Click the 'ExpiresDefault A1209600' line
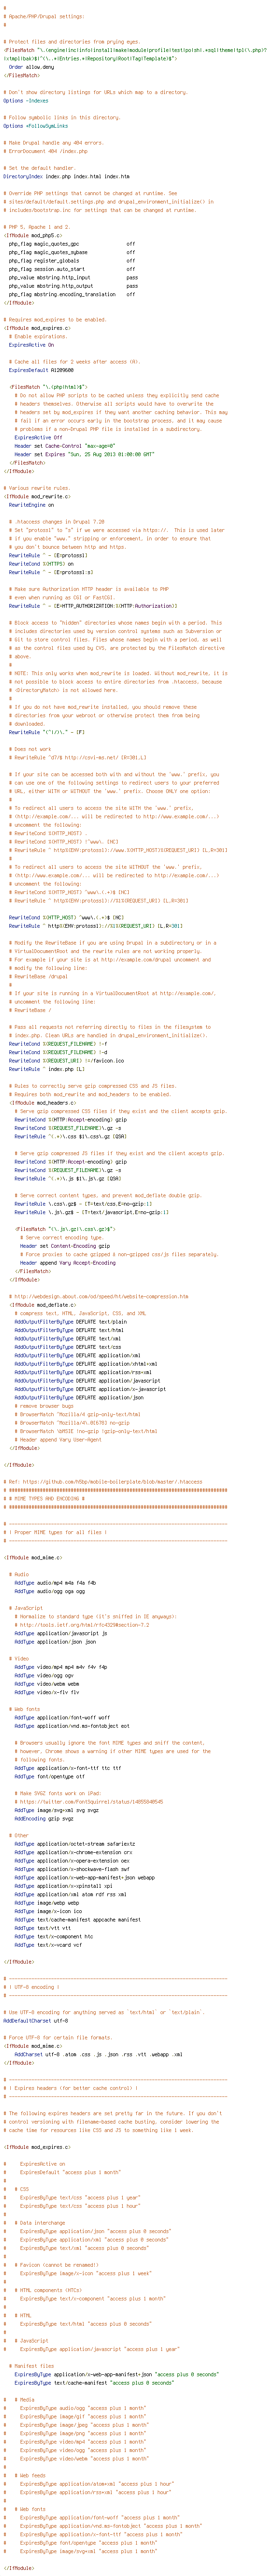 point(41,369)
